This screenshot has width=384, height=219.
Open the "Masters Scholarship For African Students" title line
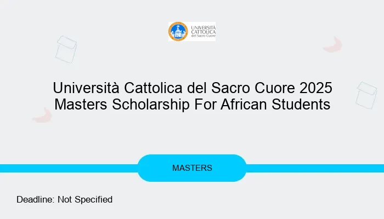pyautogui.click(x=192, y=104)
